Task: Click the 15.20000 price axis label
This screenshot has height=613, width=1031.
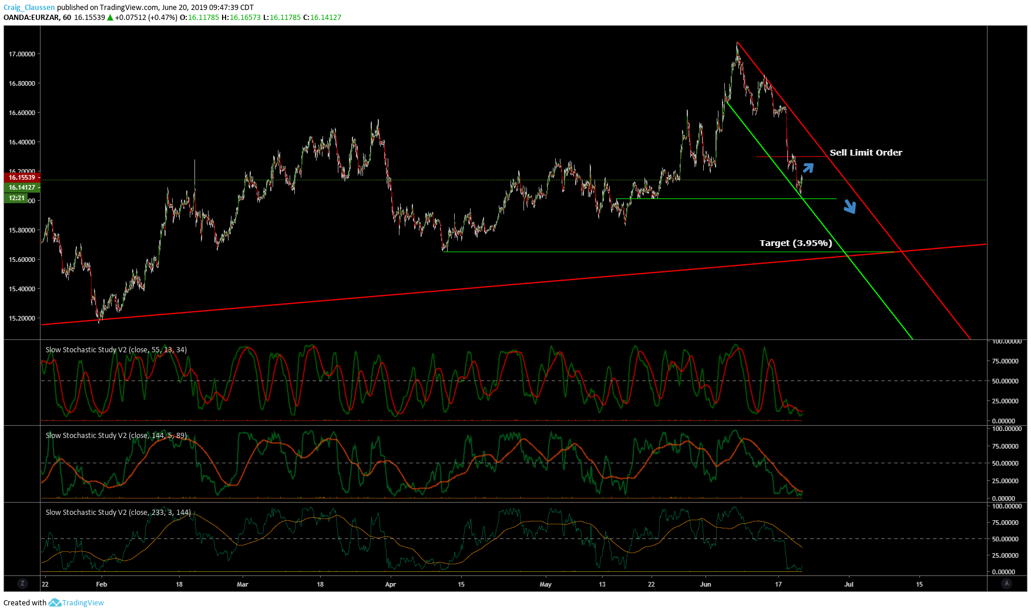Action: [x=22, y=318]
